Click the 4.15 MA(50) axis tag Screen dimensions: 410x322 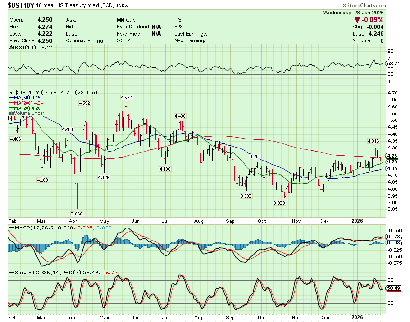pos(392,169)
